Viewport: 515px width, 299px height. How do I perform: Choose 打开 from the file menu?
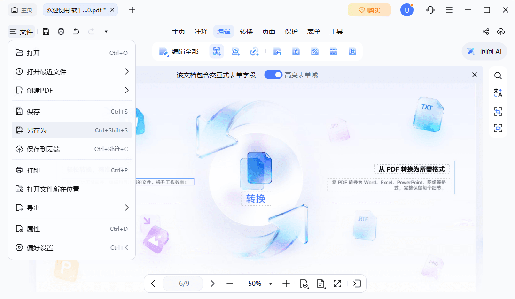point(71,53)
